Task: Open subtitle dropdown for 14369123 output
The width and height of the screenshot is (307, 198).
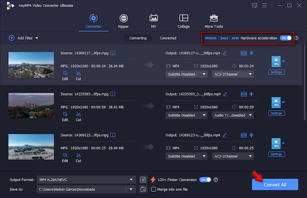Action: coord(186,156)
